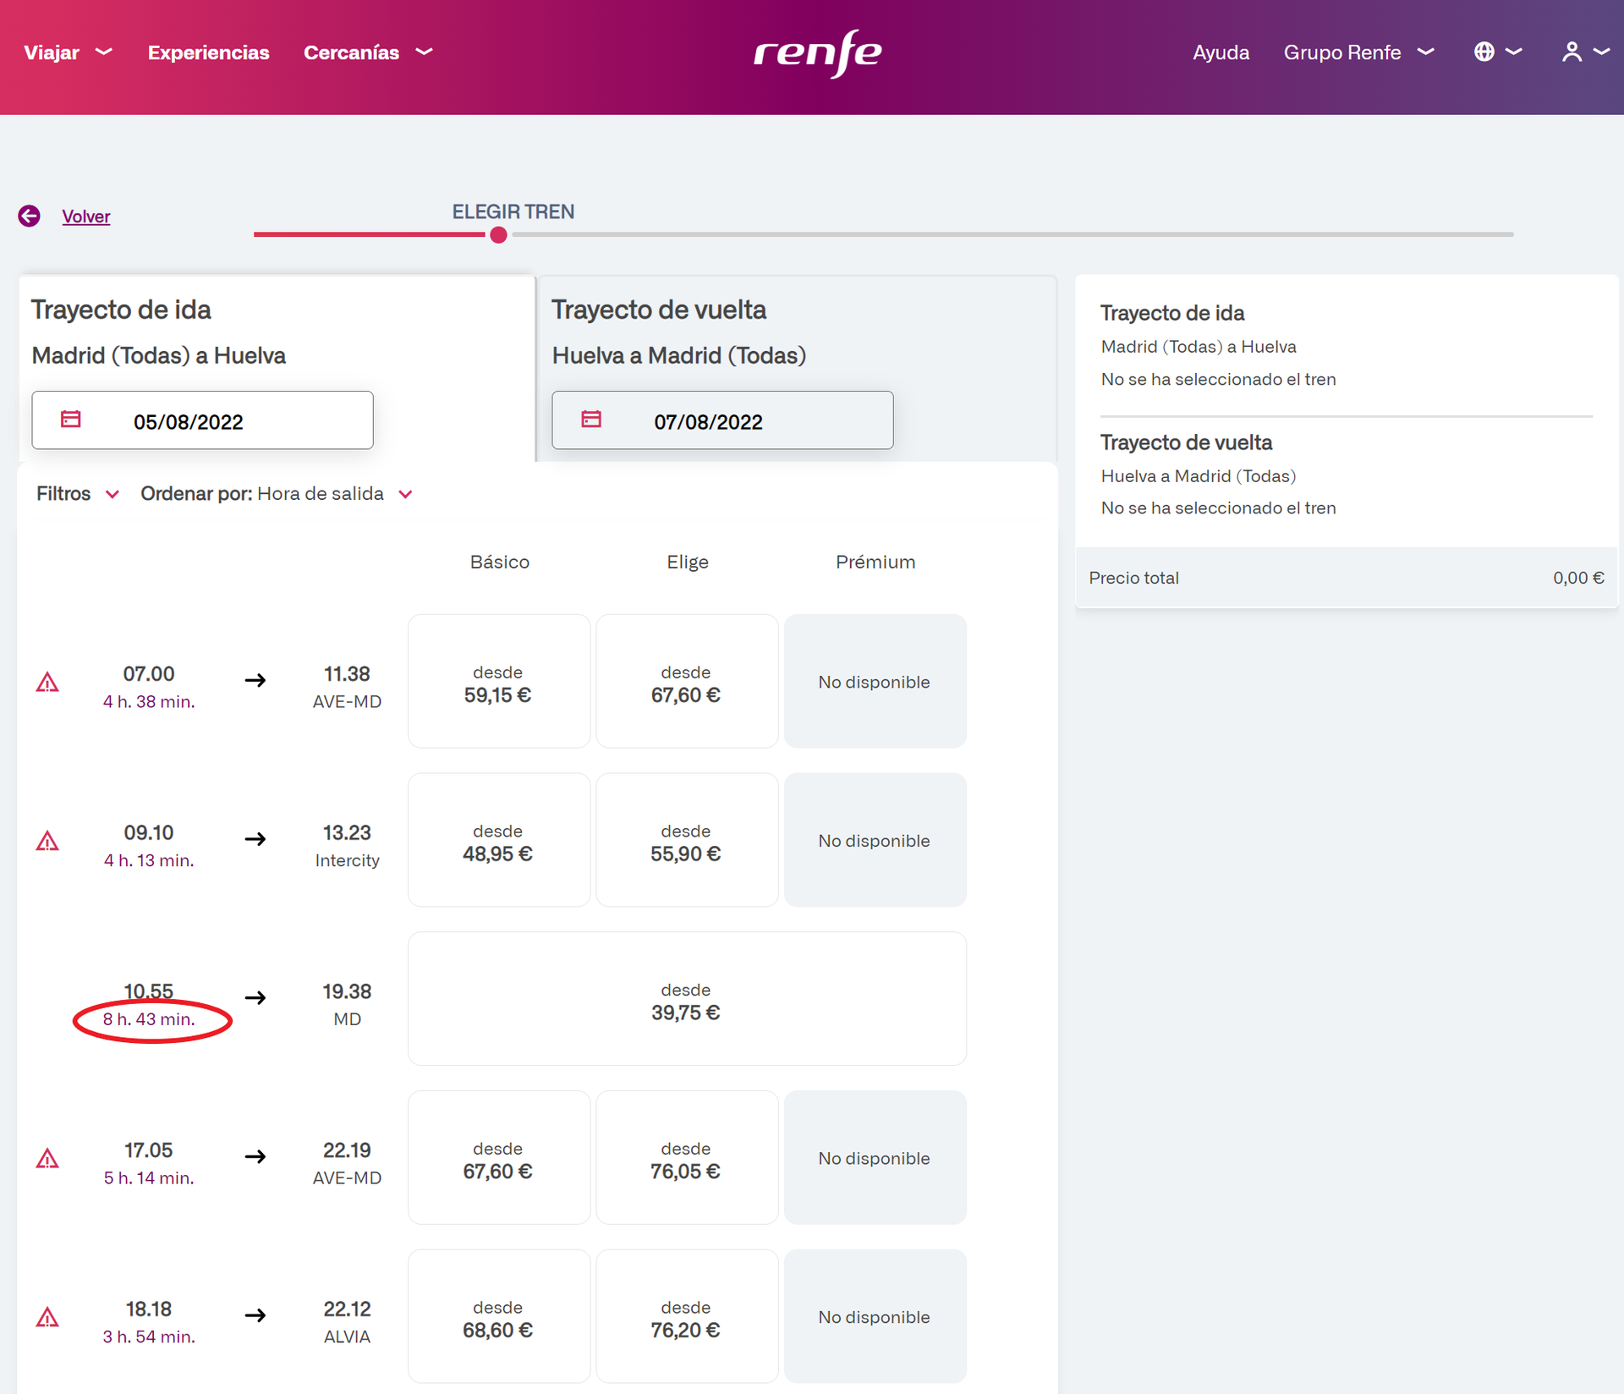Click warning triangle on 07.00 train
Viewport: 1624px width, 1394px height.
47,683
